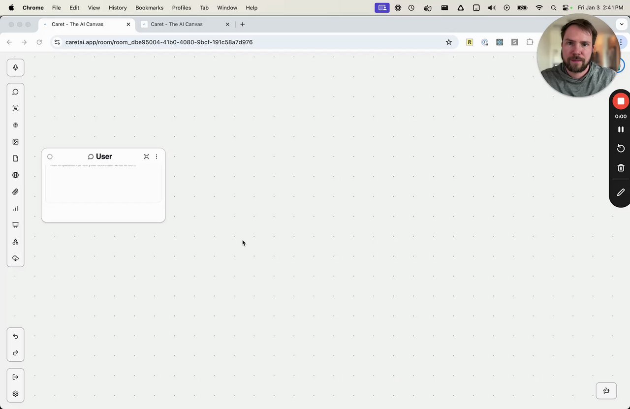
Task: Click the cloud download icon in sidebar
Action: coord(15,258)
